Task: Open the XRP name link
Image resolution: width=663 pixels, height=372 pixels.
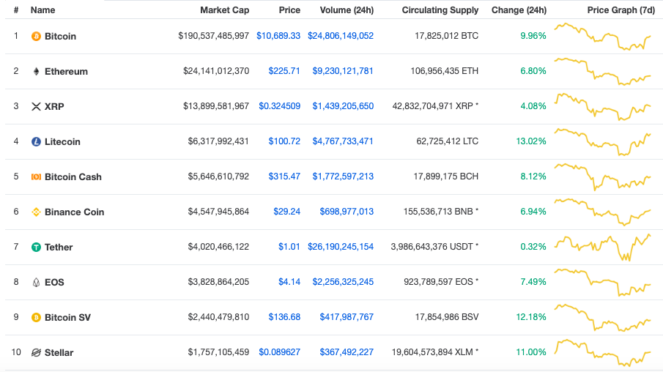Action: click(54, 106)
